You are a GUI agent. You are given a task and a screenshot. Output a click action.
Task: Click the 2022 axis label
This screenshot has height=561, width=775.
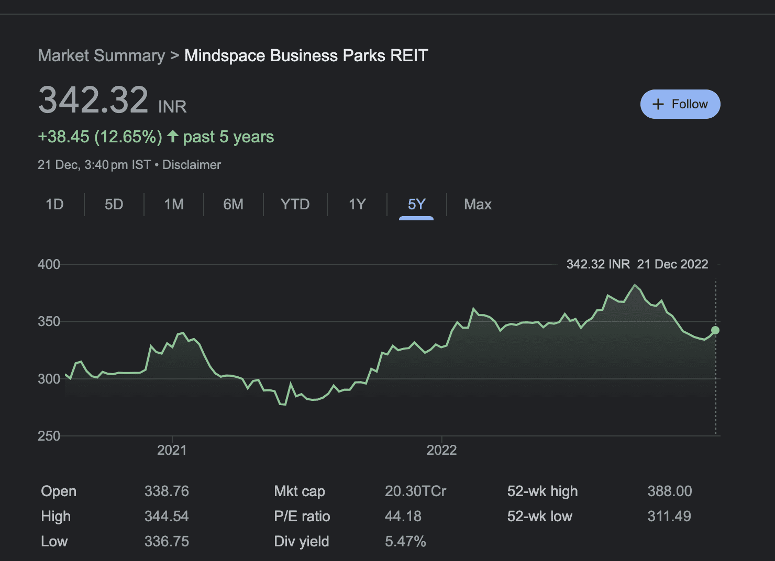point(441,450)
